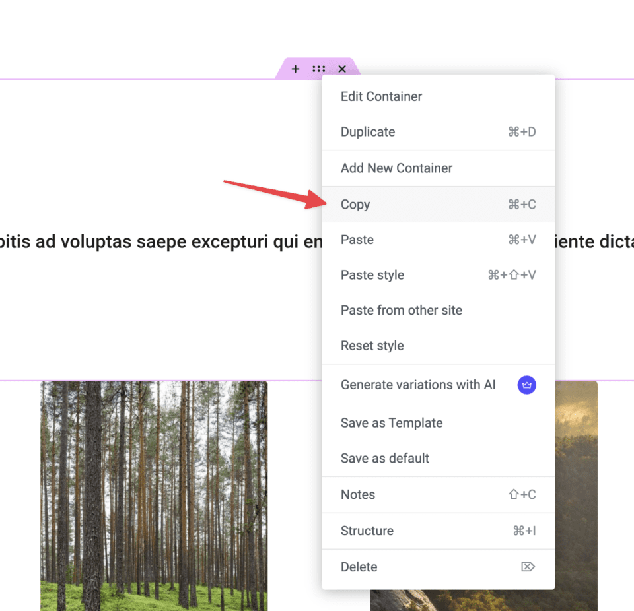Select Save as Template entry

pyautogui.click(x=392, y=423)
